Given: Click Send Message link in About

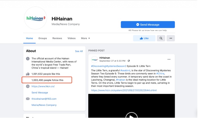Looking at the screenshot, I should coord(40,93).
